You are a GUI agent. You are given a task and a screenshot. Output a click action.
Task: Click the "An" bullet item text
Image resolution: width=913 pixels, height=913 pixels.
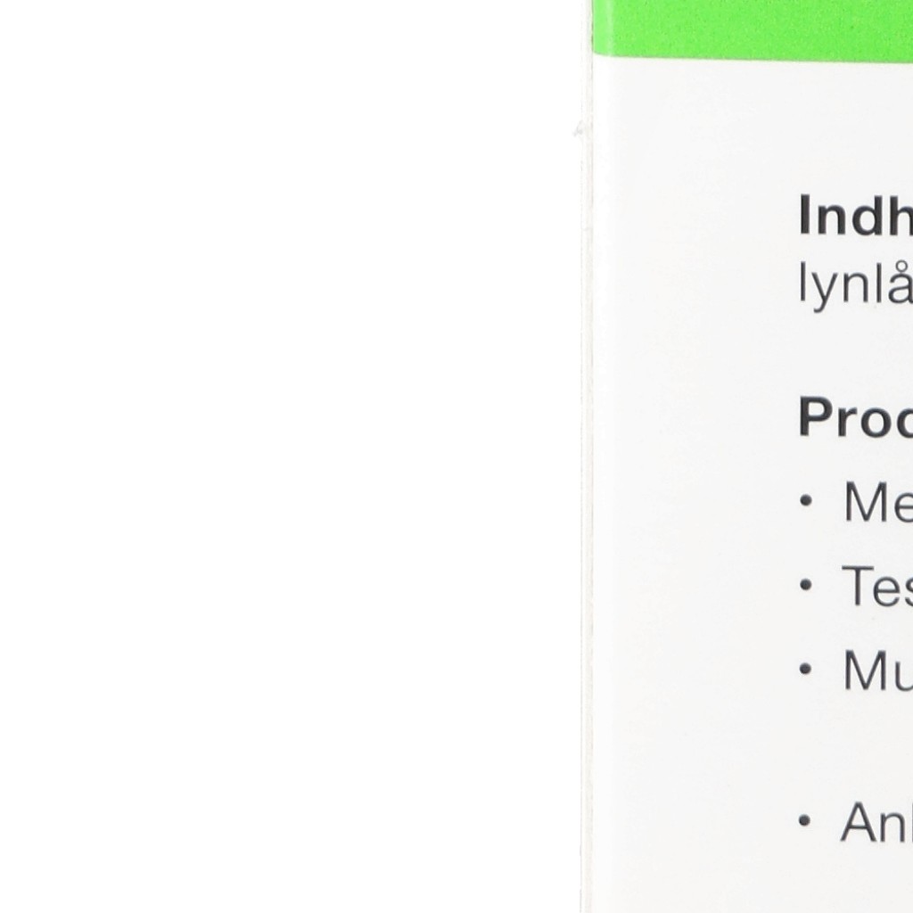(x=875, y=822)
